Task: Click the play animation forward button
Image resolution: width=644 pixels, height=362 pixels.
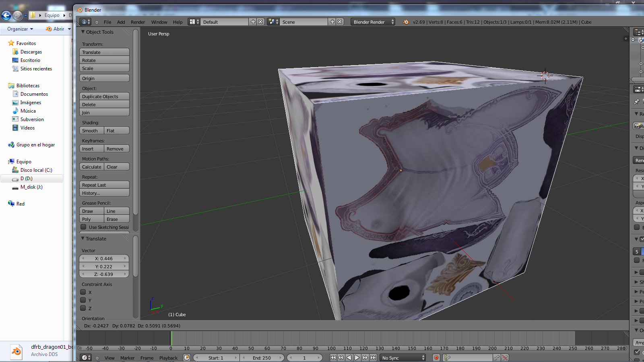Action: pyautogui.click(x=357, y=358)
